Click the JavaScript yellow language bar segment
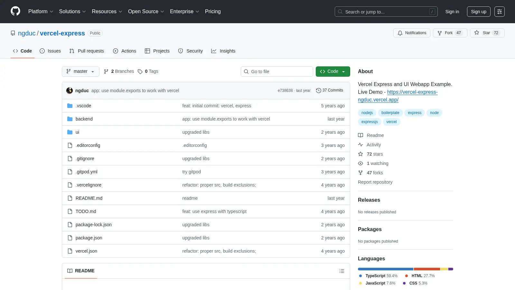Viewport: 515px width, 290px height. [x=444, y=269]
